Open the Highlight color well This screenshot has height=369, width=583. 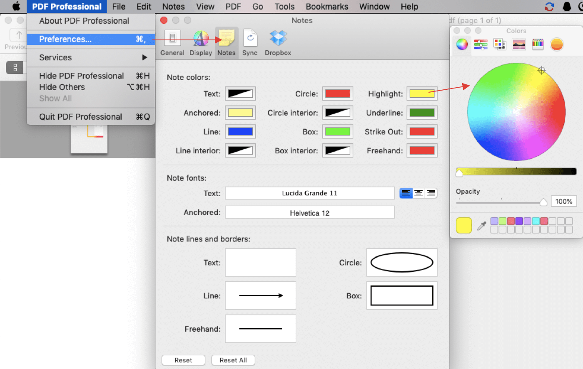coord(422,93)
